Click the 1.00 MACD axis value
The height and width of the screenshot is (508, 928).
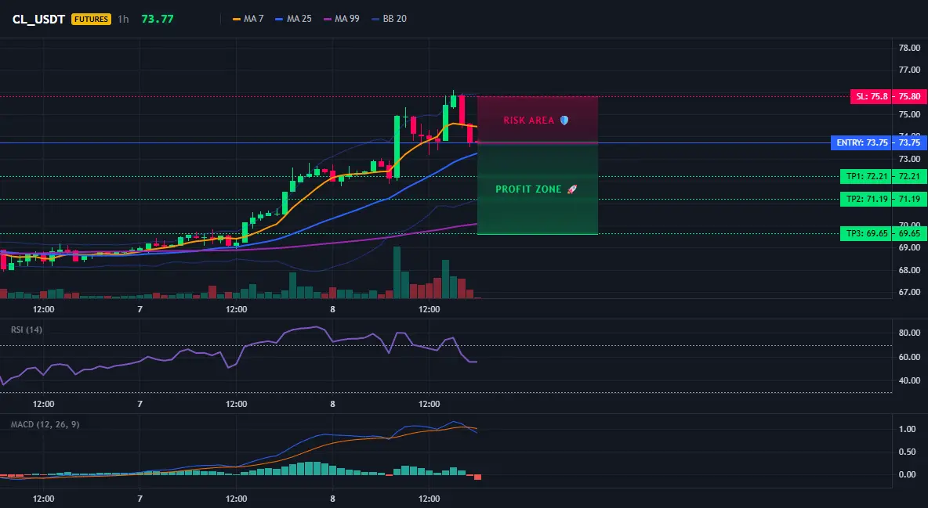(x=908, y=430)
